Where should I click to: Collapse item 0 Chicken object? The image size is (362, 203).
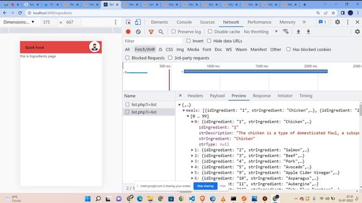[192, 122]
